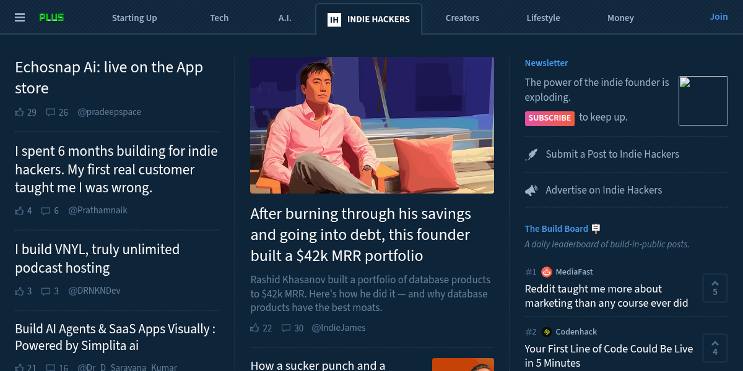
Task: Click the founder portrait article thumbnail
Action: pyautogui.click(x=371, y=125)
